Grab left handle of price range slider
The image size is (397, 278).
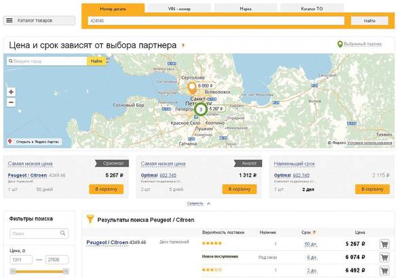[x=13, y=271]
